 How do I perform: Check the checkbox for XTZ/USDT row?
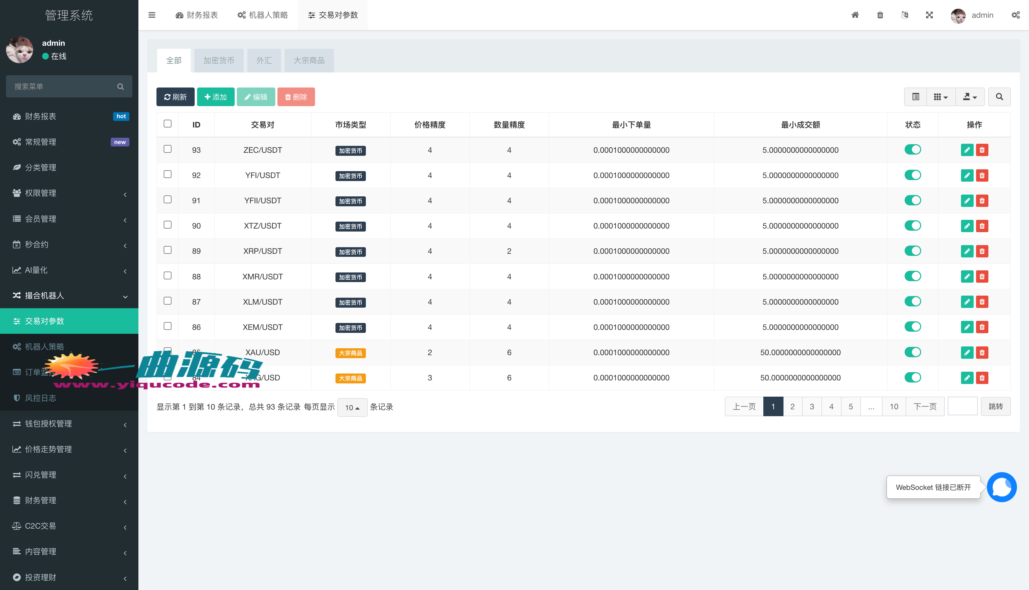tap(168, 225)
